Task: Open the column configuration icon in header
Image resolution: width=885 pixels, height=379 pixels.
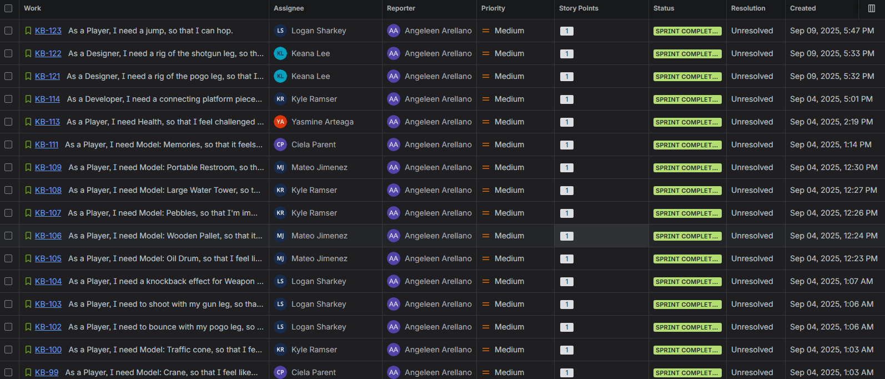Action: (871, 8)
